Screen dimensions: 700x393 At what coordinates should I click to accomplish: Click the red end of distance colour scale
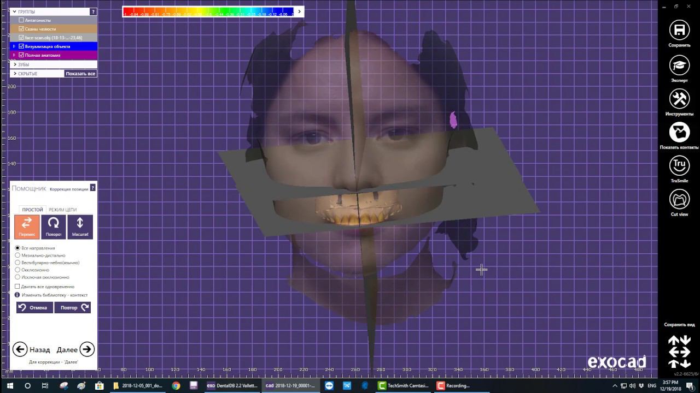(x=128, y=11)
